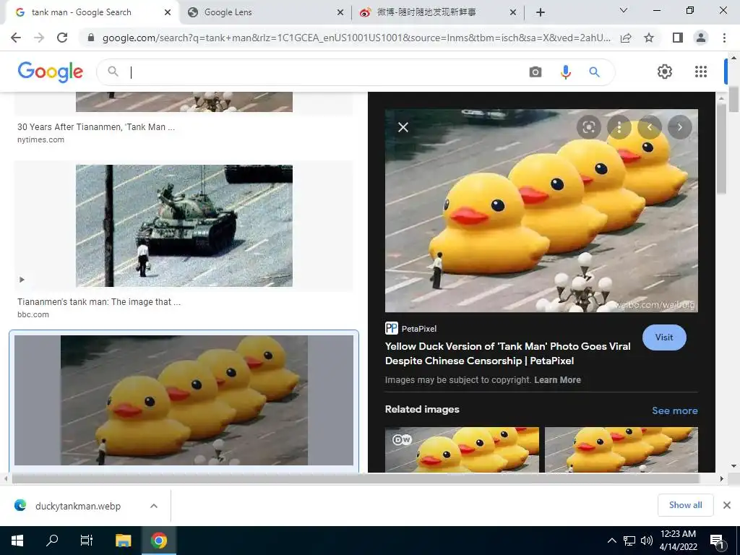
Task: Go to next image in preview
Action: [x=680, y=127]
